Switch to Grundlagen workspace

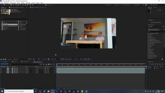108,5
